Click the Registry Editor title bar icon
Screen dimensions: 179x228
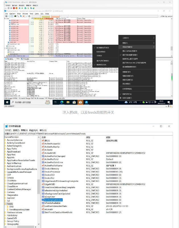(x=7, y=126)
